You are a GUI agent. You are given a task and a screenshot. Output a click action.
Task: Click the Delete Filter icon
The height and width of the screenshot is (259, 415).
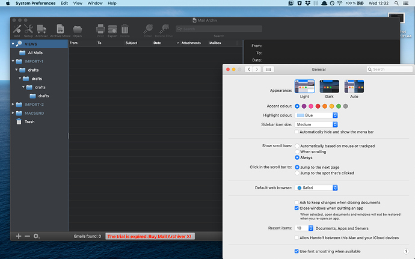coord(164,29)
